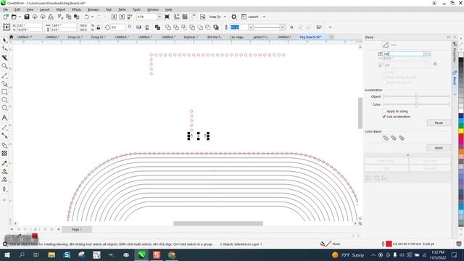The image size is (464, 261).
Task: Toggle the Blend along full path checkbox
Action: click(x=384, y=78)
